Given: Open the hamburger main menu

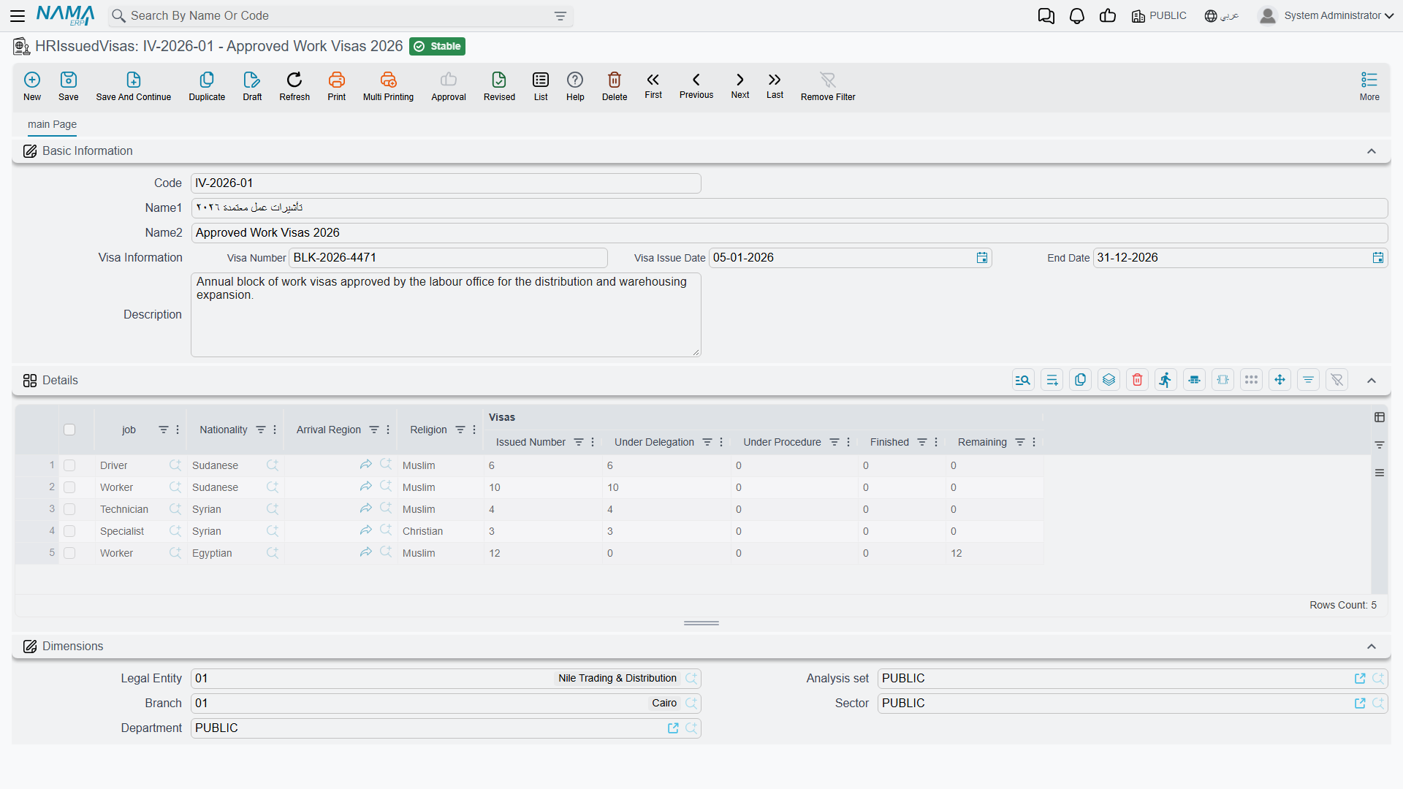Looking at the screenshot, I should click(x=18, y=15).
